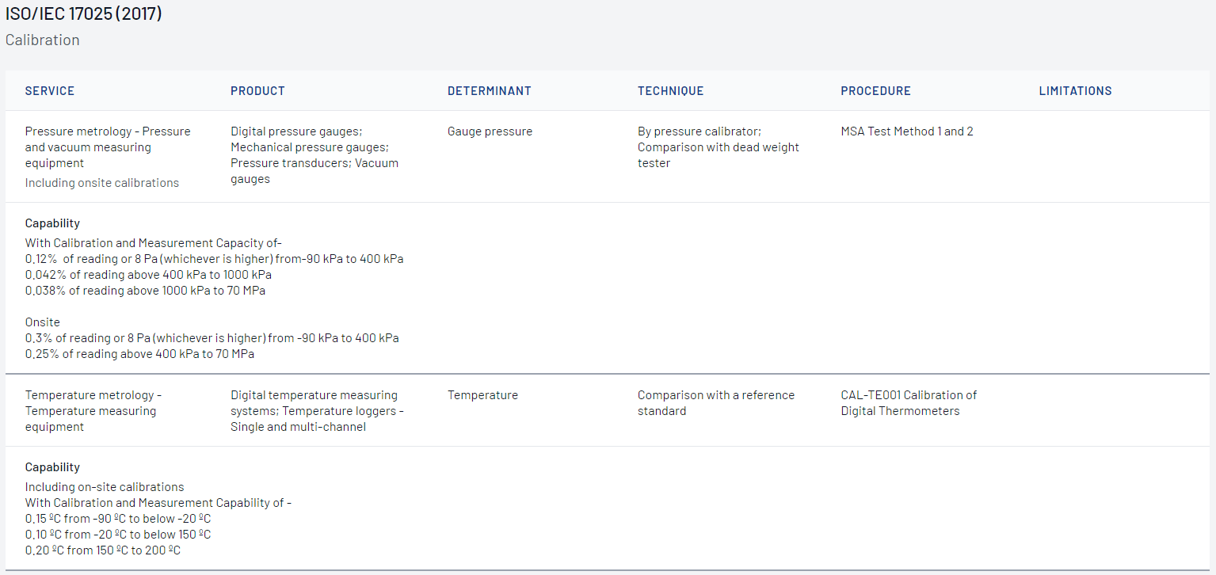Select the PRODUCT column header
This screenshot has height=575, width=1216.
pyautogui.click(x=257, y=91)
